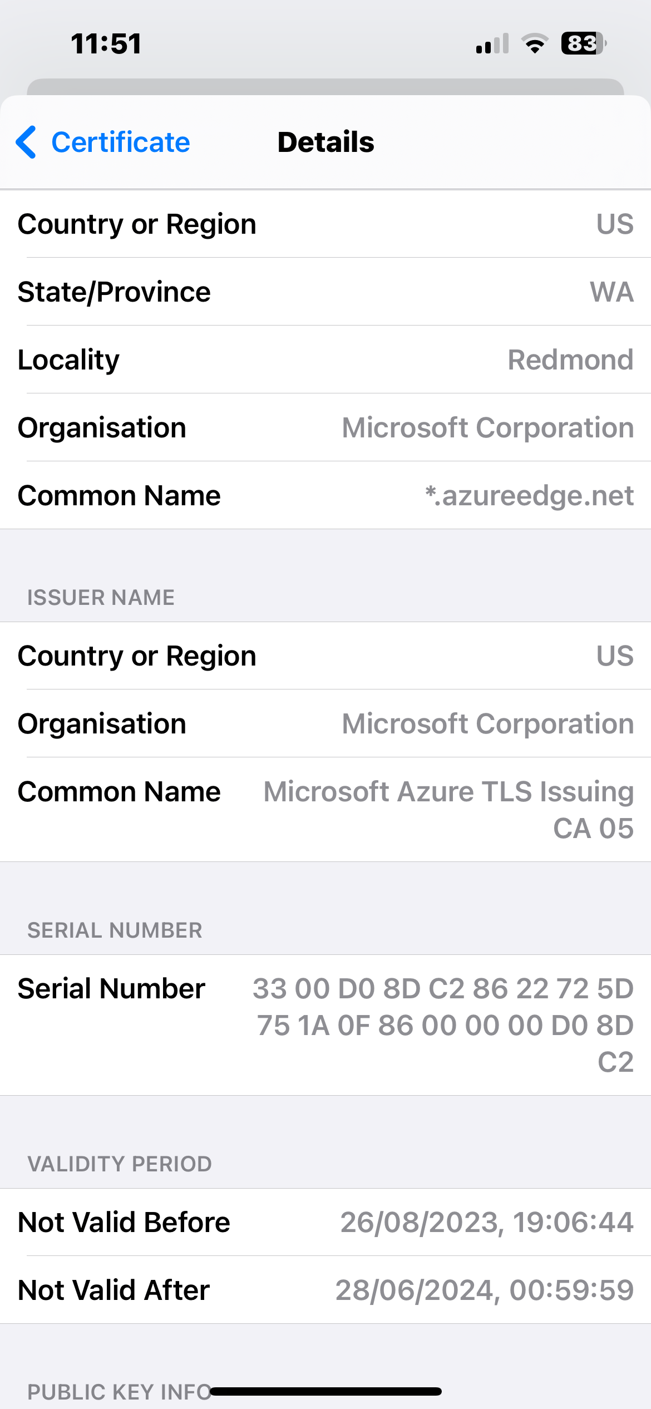Select the Certificate back navigation link
651x1409 pixels.
click(120, 142)
